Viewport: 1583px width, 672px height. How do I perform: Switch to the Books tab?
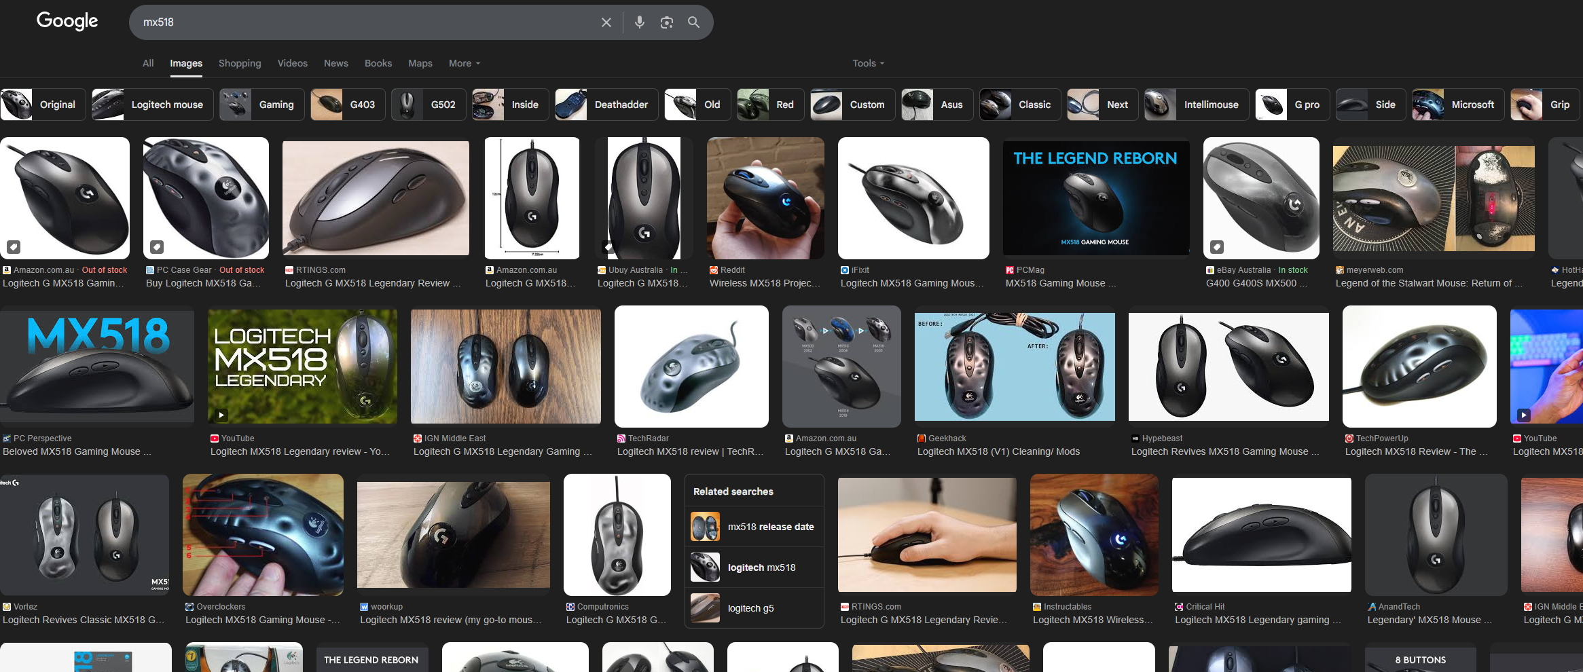(378, 63)
